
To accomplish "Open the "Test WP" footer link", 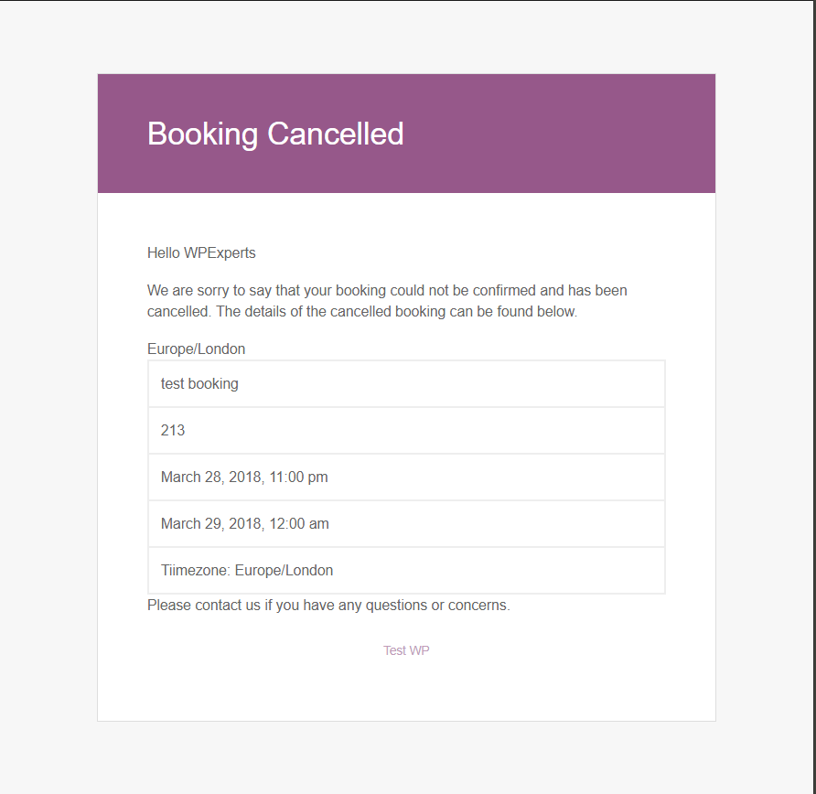I will [x=406, y=650].
